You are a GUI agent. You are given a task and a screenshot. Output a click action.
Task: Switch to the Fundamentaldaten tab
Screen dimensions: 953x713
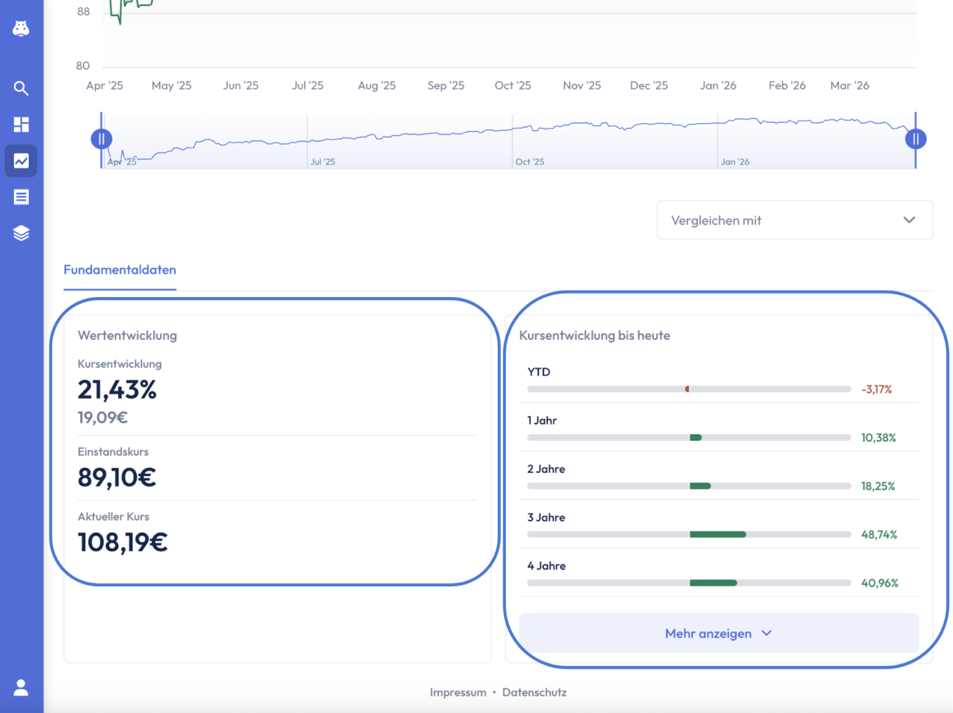[120, 270]
